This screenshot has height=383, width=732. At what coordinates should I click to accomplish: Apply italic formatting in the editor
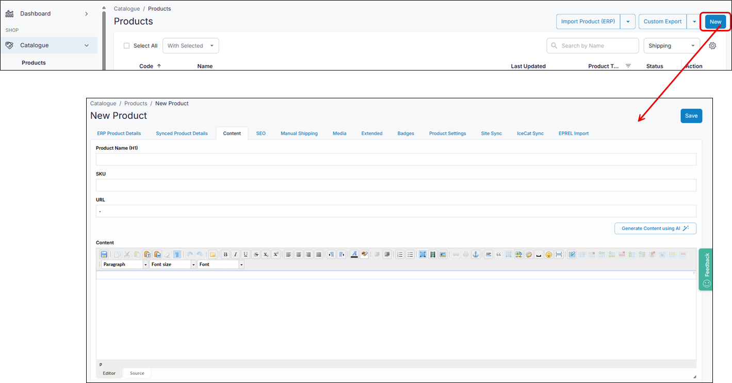point(235,254)
